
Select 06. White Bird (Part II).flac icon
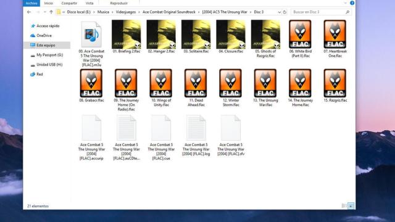click(x=300, y=35)
